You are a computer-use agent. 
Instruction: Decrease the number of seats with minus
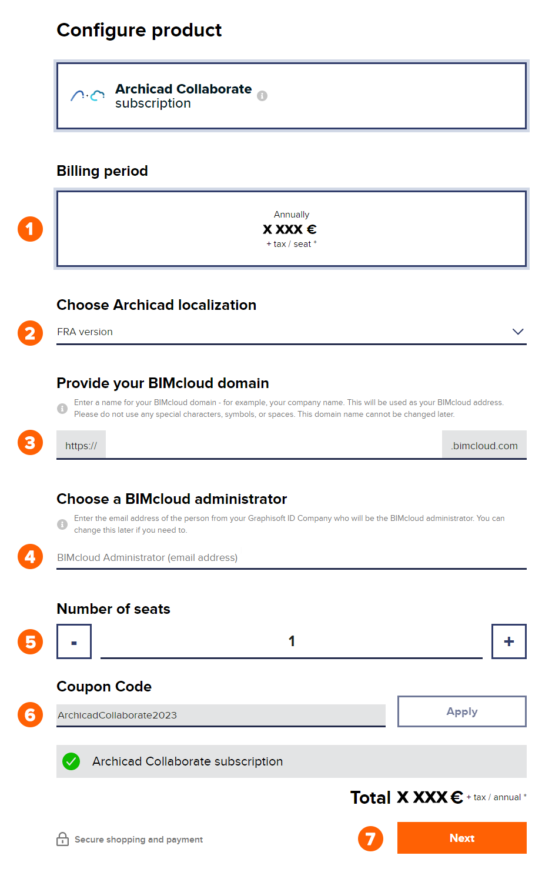point(74,641)
